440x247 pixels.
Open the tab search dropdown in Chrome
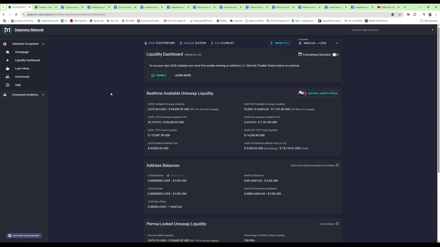(x=3, y=7)
